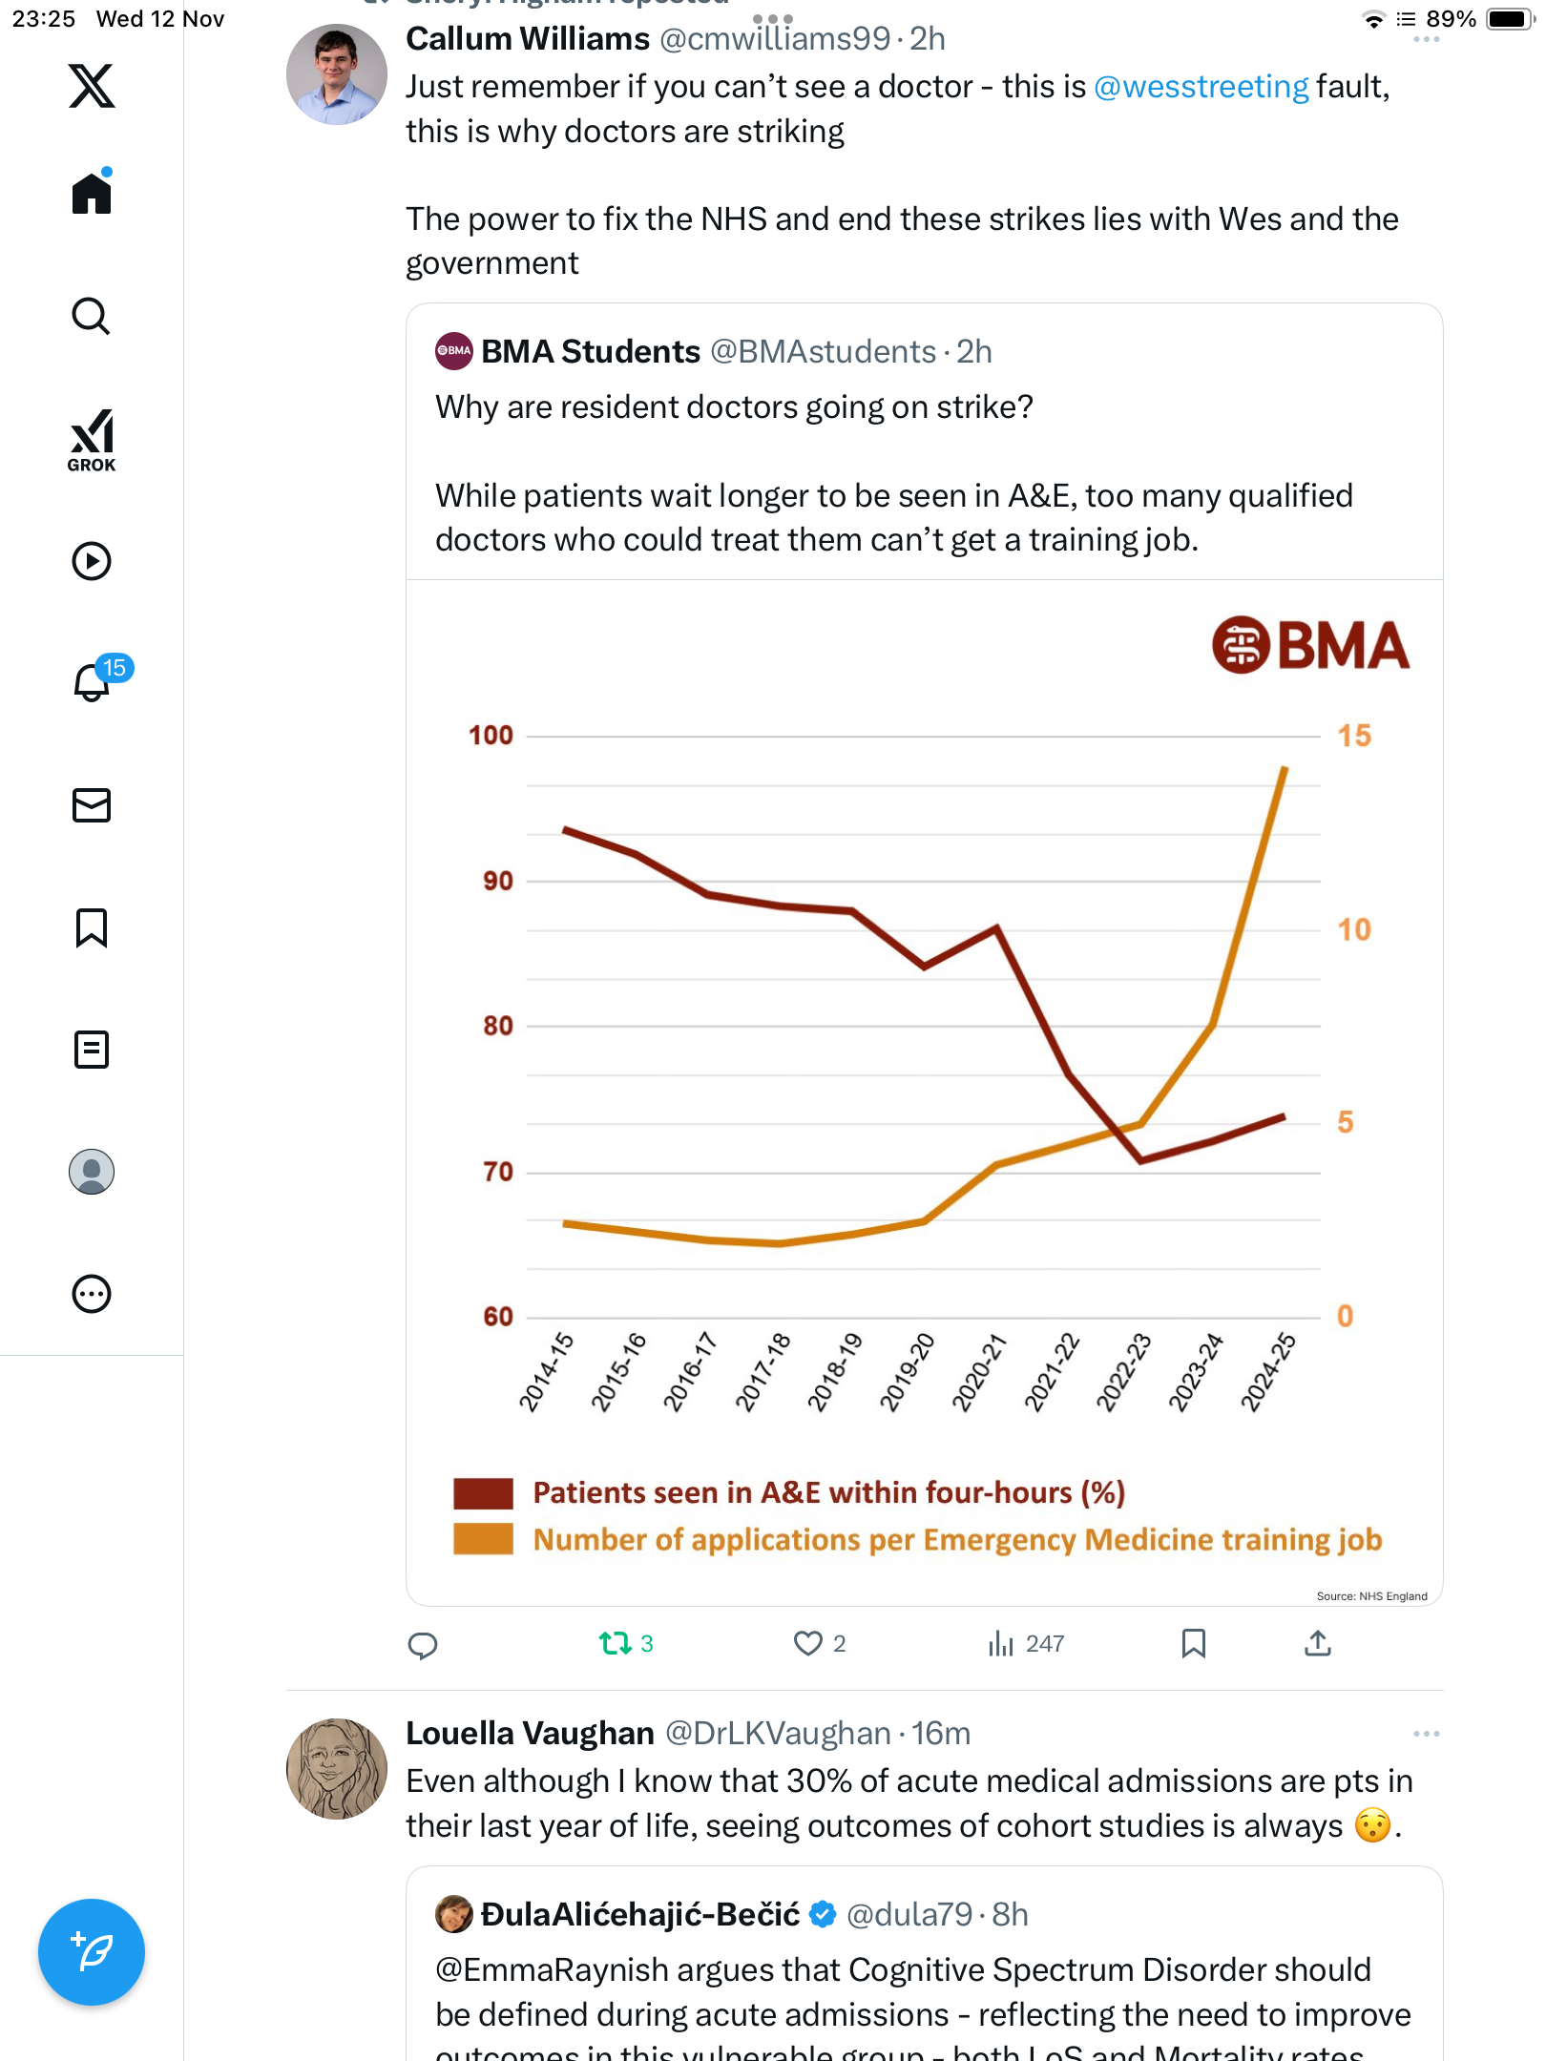
Task: Open Notifications bell with 15 badge
Action: pyautogui.click(x=94, y=681)
